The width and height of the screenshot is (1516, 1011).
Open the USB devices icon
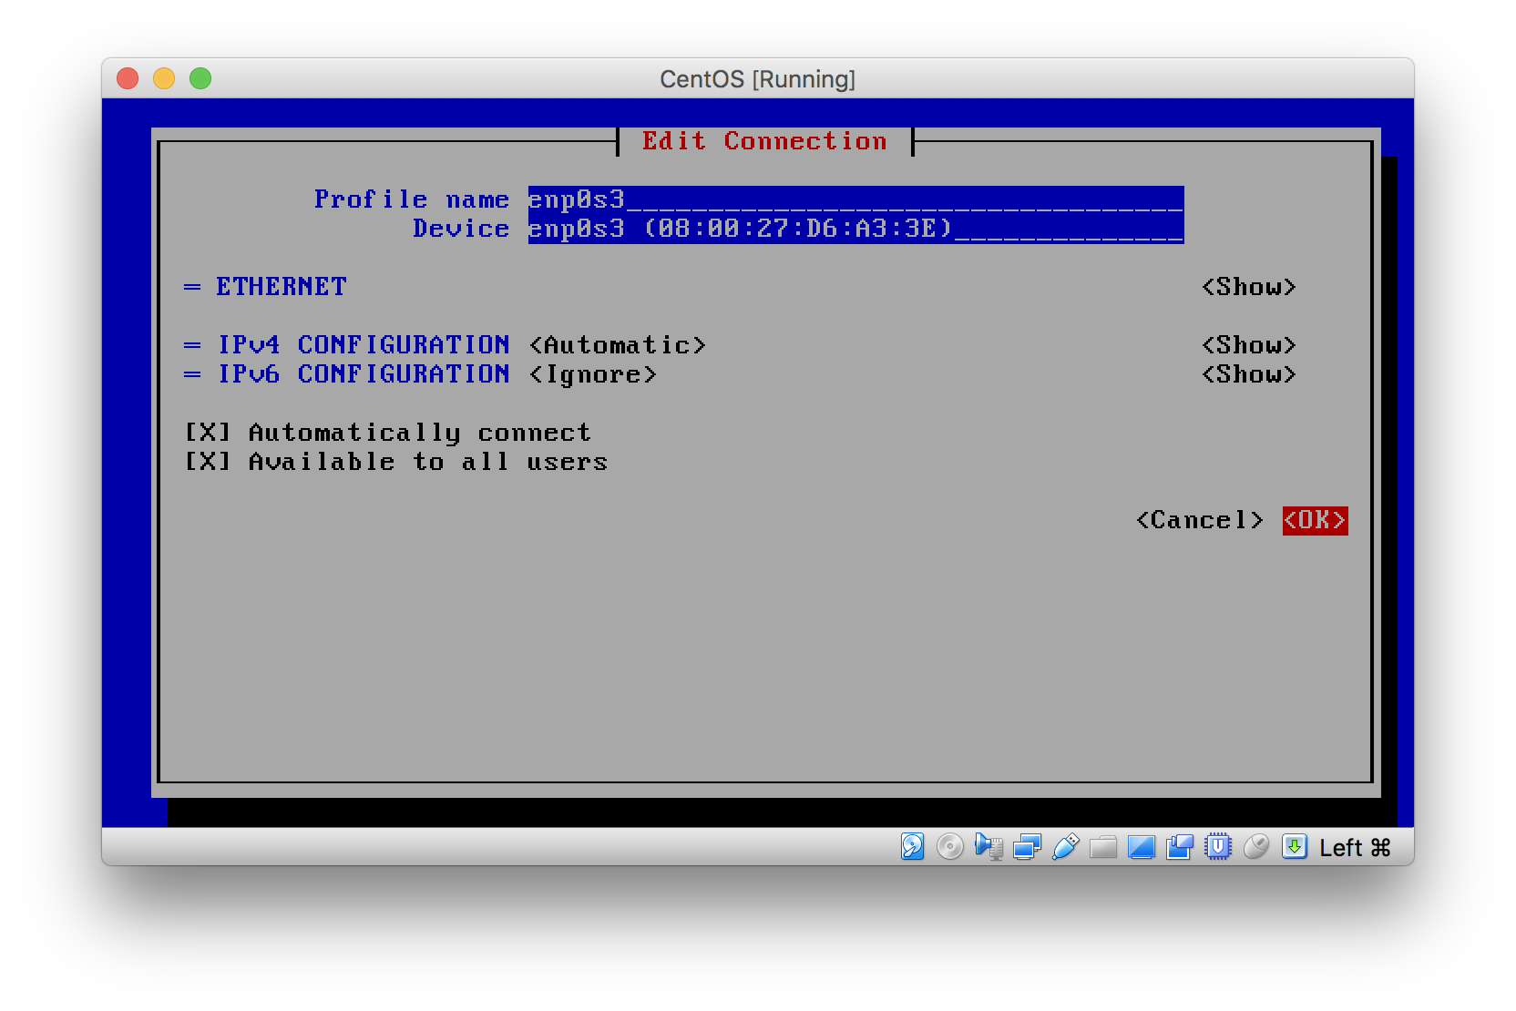1065,847
